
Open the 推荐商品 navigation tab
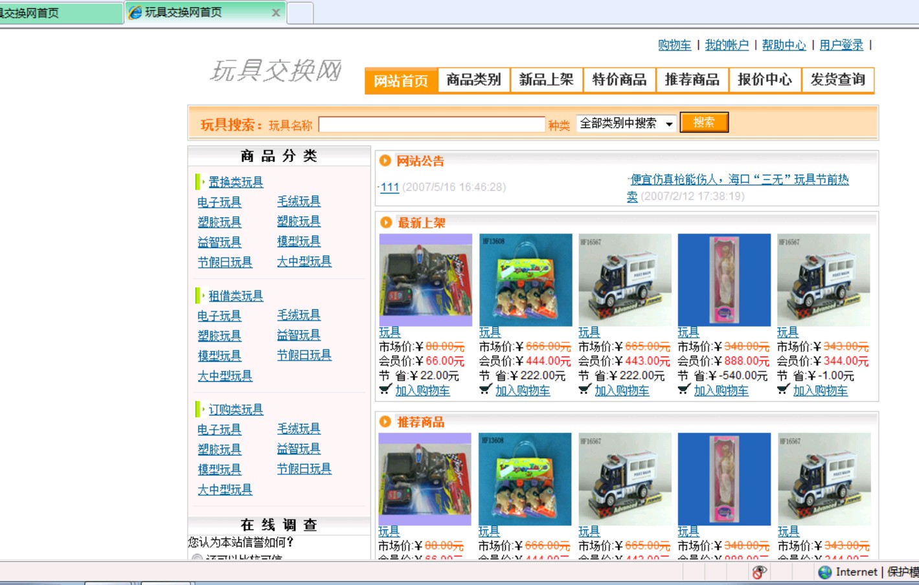692,80
